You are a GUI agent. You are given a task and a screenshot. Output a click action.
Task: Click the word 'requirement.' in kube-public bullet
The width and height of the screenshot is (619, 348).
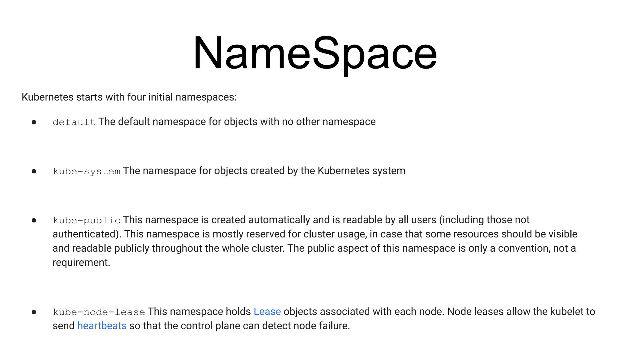pyautogui.click(x=81, y=263)
